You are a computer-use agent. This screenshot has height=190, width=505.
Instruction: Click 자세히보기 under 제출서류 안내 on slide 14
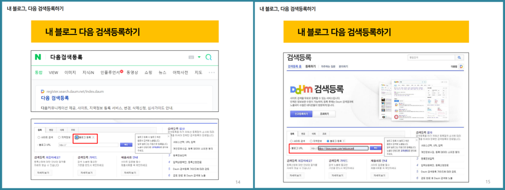130,173
